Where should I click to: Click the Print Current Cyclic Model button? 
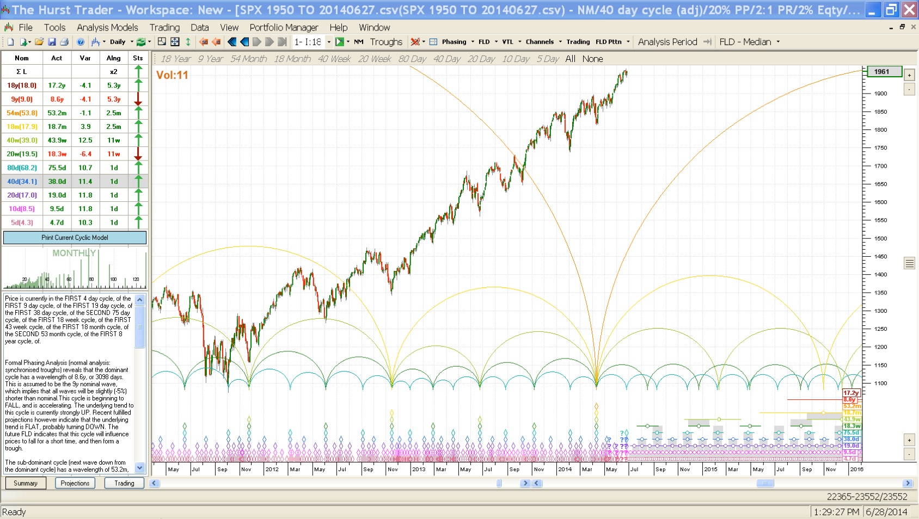[x=75, y=238]
